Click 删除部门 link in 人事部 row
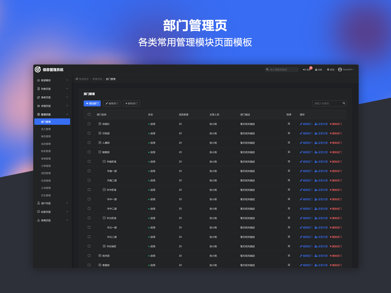Image resolution: width=391 pixels, height=293 pixels. (336, 143)
